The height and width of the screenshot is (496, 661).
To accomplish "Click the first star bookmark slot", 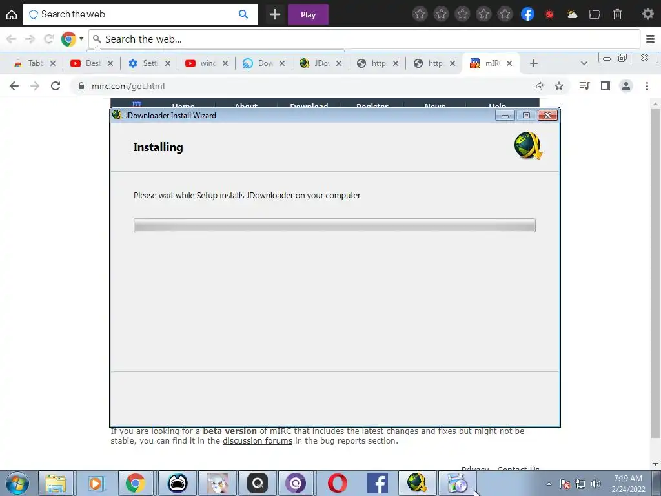I will (x=420, y=14).
